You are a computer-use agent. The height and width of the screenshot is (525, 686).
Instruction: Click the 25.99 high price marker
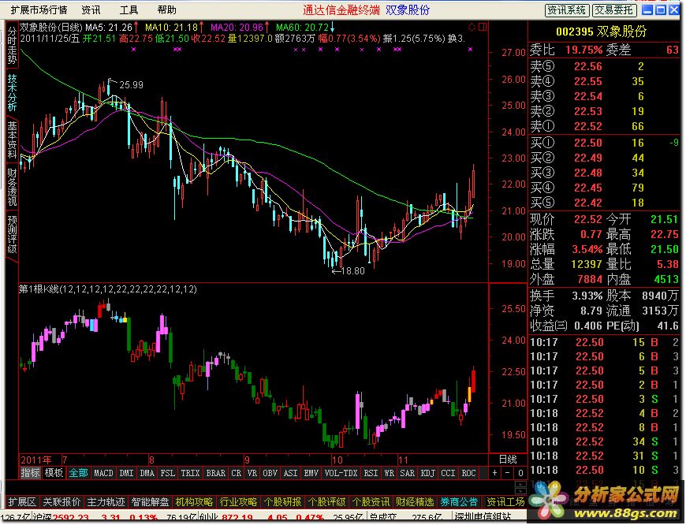click(x=131, y=85)
